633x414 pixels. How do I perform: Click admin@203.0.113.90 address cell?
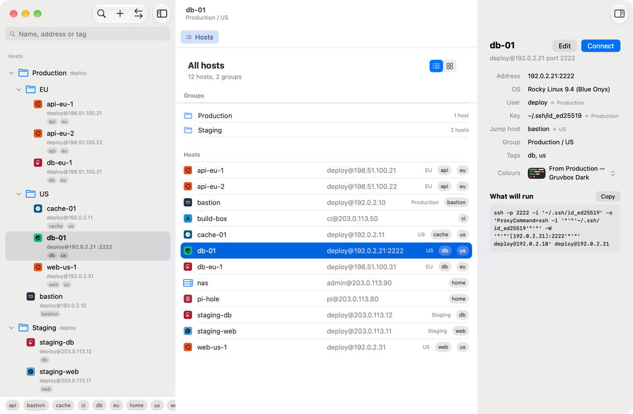click(359, 283)
